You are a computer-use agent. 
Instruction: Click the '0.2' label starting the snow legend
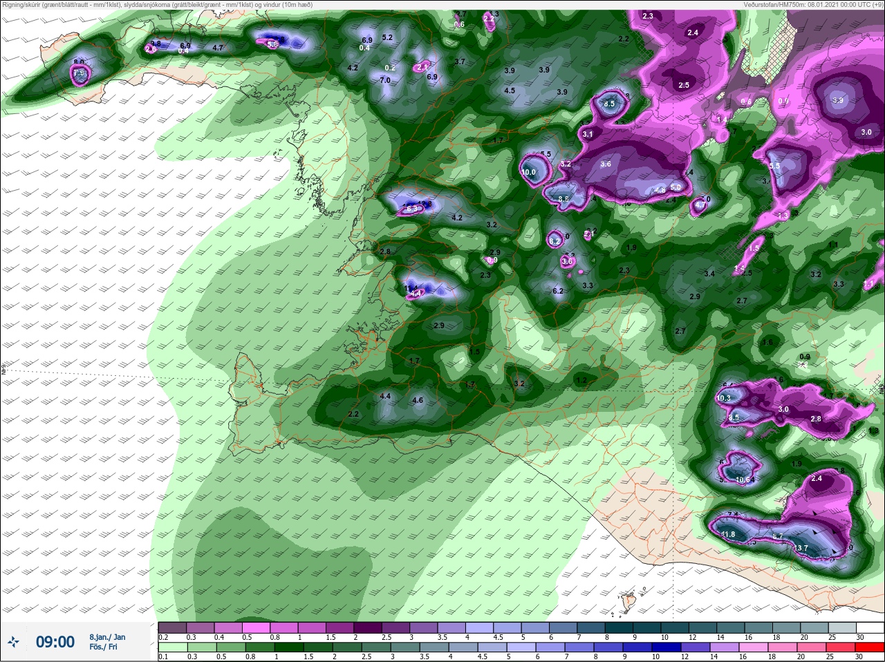(x=163, y=637)
